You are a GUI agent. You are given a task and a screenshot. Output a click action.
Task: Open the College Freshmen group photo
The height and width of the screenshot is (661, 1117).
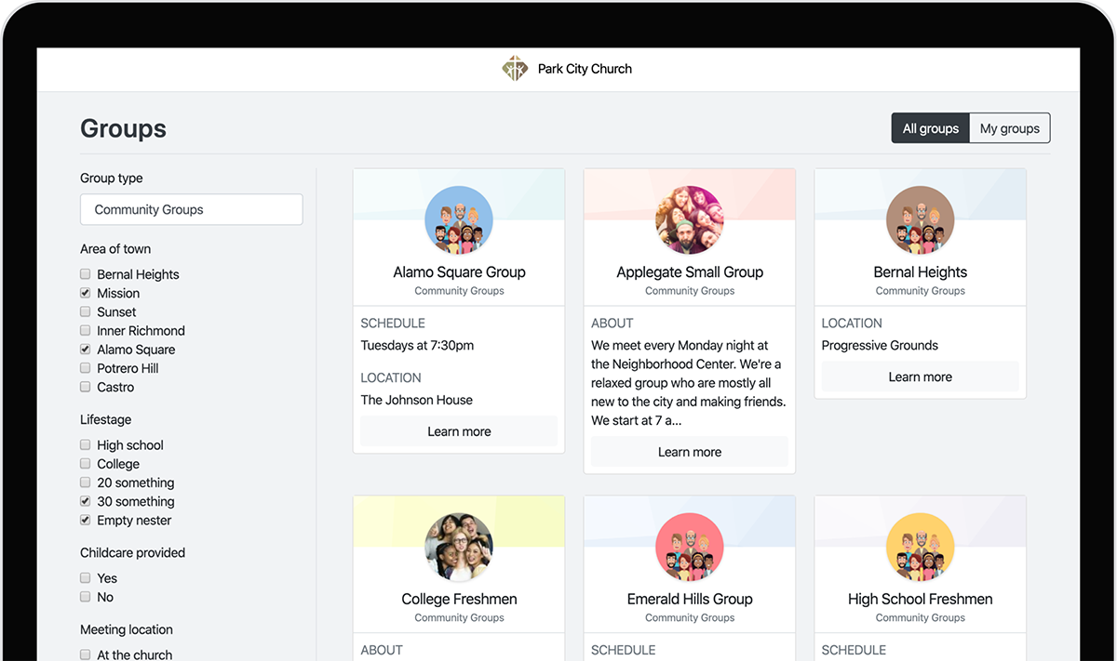pyautogui.click(x=459, y=547)
